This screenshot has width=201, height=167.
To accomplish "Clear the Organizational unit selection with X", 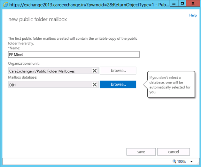I will 95,71.
